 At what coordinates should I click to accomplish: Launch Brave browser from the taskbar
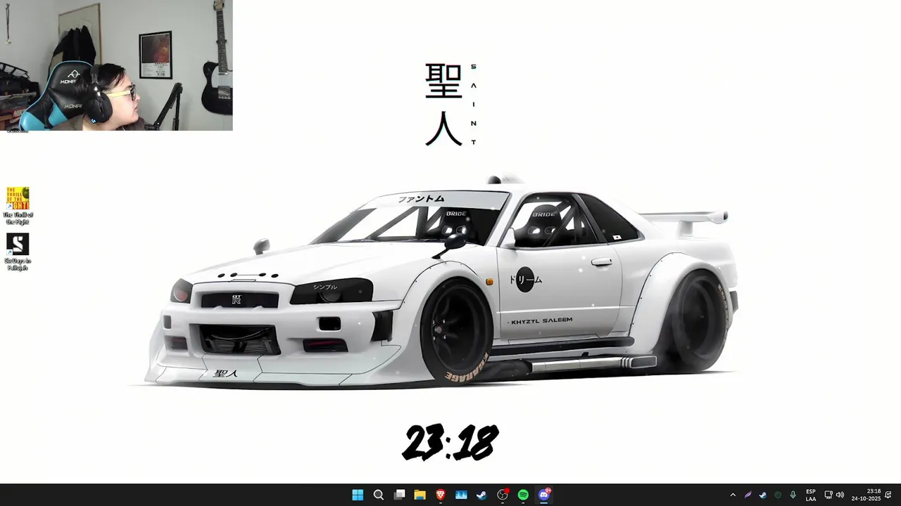[441, 495]
